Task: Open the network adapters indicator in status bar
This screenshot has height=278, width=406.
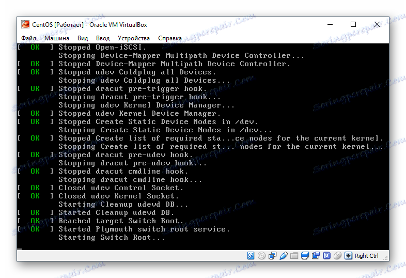Action: tap(272, 256)
